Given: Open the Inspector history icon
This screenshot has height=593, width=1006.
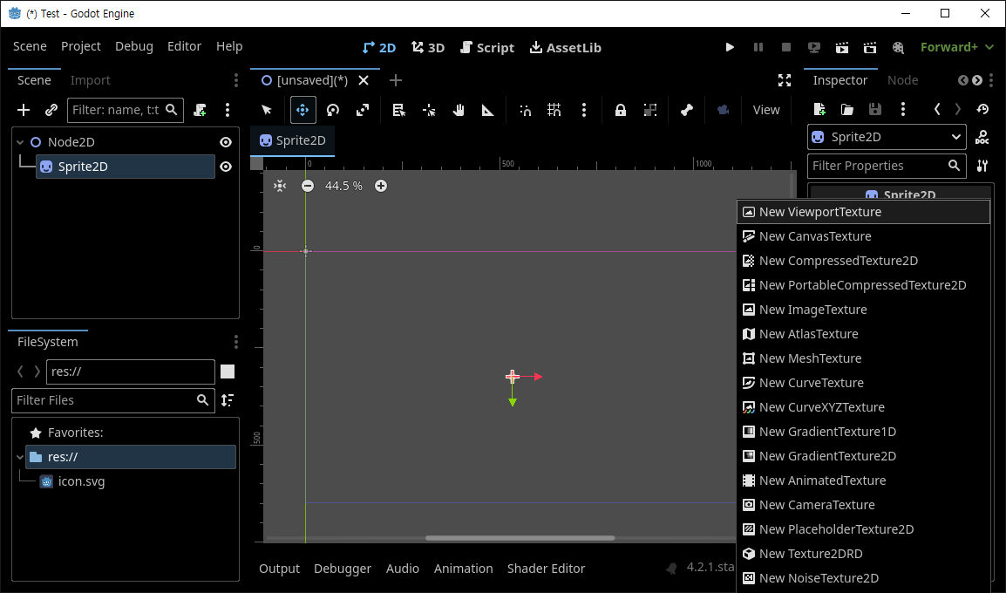Looking at the screenshot, I should click(982, 109).
